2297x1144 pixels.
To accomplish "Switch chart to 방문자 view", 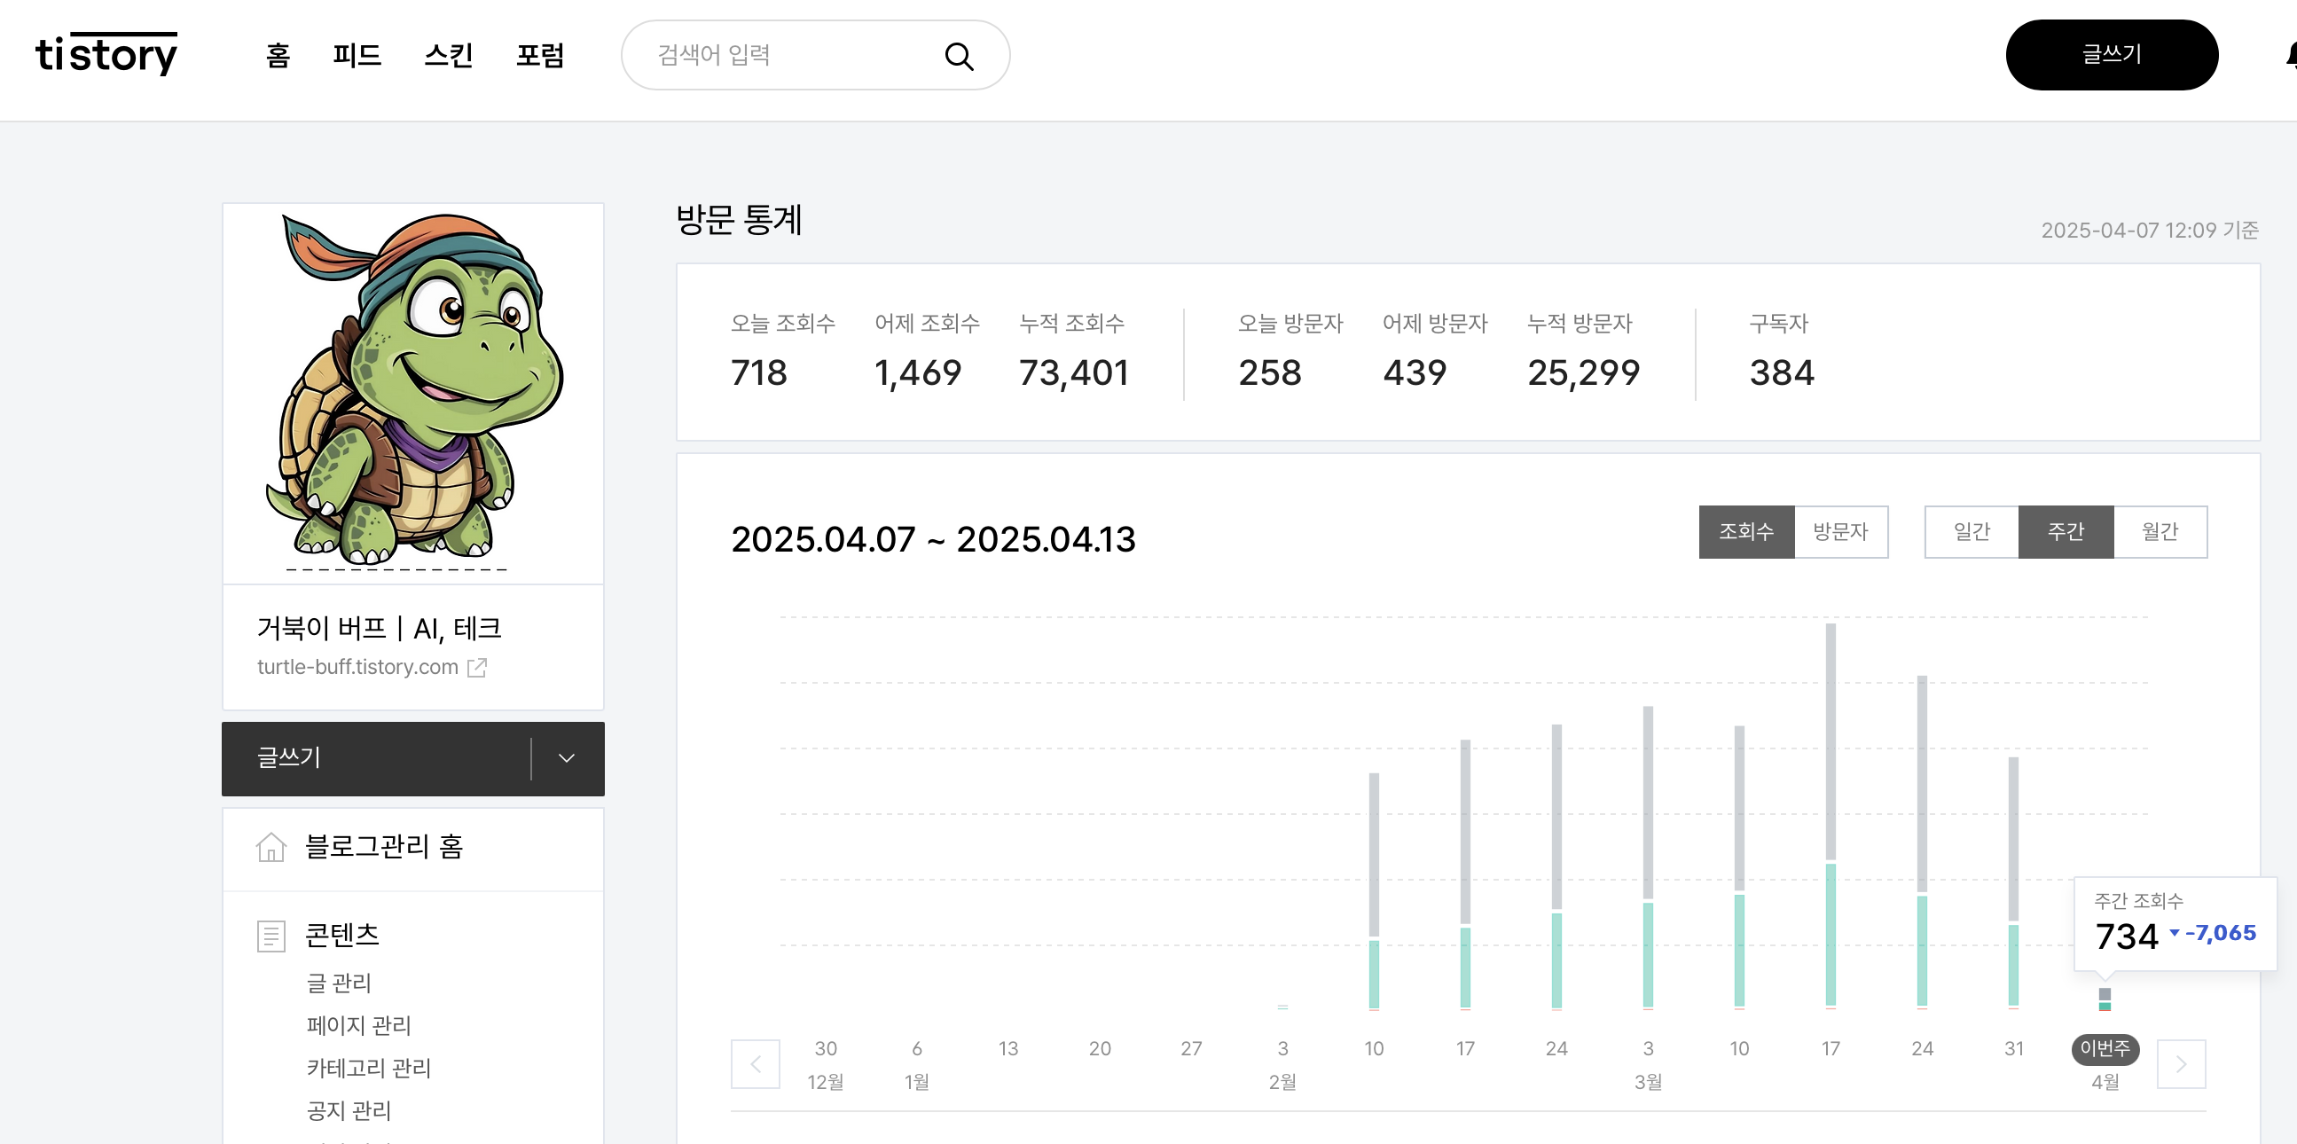I will click(x=1839, y=531).
